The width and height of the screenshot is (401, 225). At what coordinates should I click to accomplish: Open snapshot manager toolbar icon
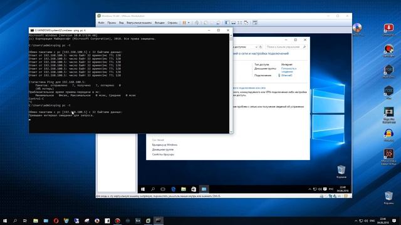[218, 22]
